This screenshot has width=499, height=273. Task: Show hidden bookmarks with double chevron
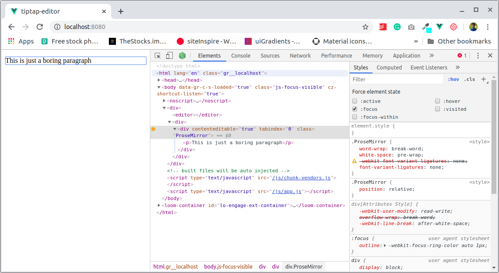click(x=416, y=41)
